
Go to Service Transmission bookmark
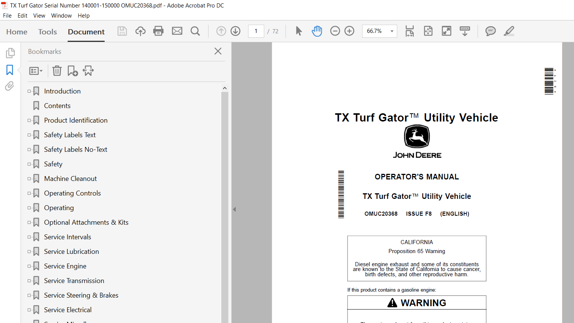(x=74, y=281)
